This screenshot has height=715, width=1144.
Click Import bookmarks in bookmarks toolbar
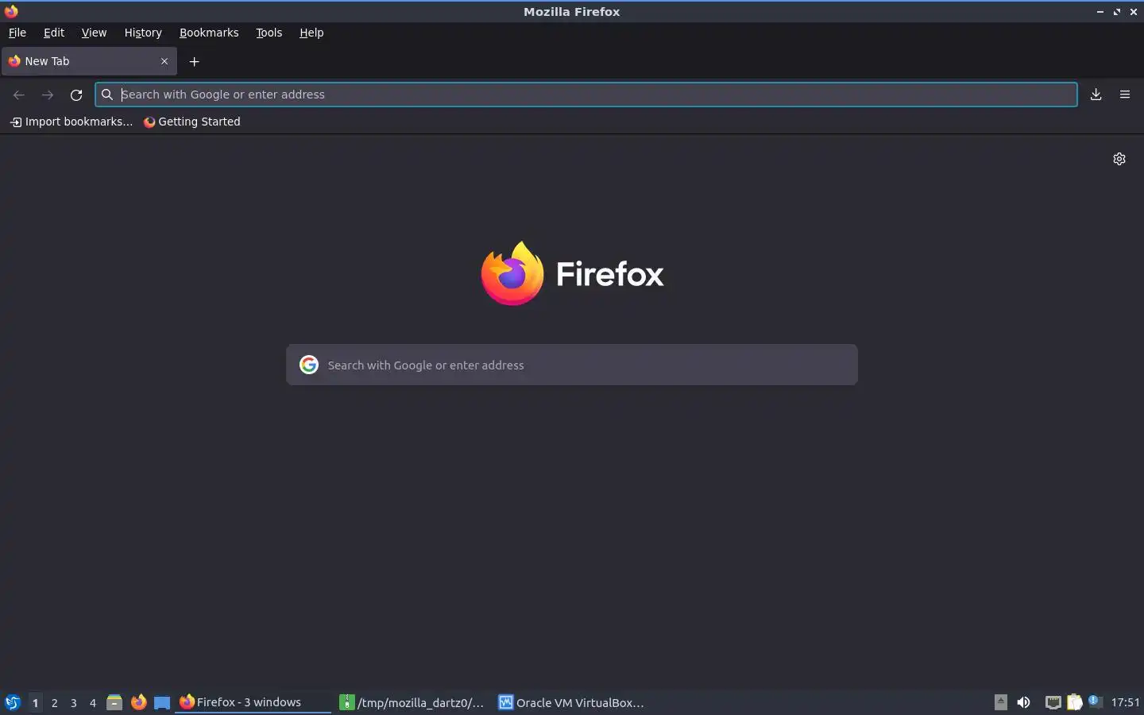click(x=71, y=122)
